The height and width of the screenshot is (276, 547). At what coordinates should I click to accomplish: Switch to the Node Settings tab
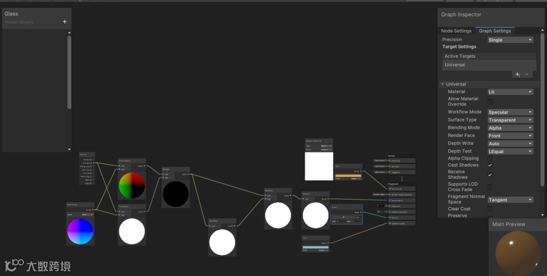(x=456, y=31)
